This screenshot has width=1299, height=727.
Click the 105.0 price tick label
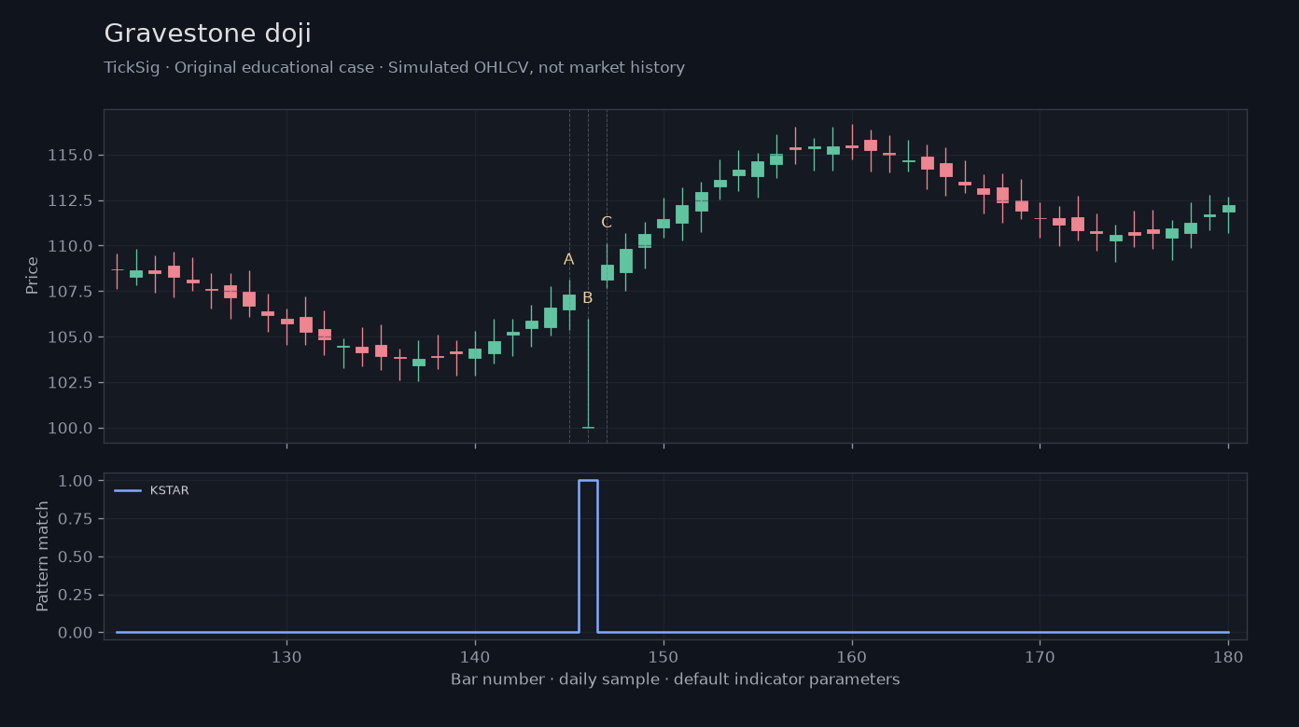click(x=70, y=337)
